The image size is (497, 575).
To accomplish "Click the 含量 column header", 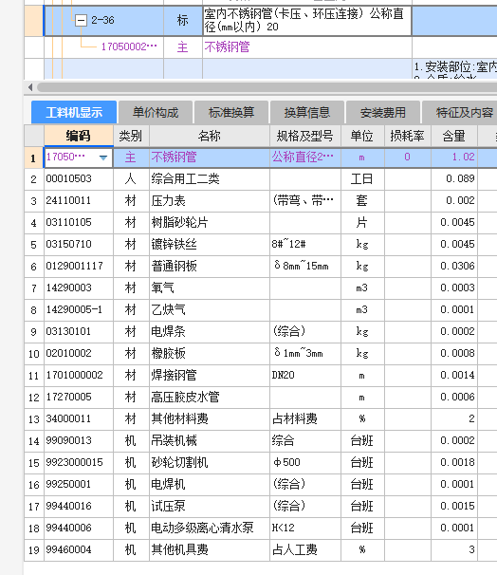I will [454, 136].
